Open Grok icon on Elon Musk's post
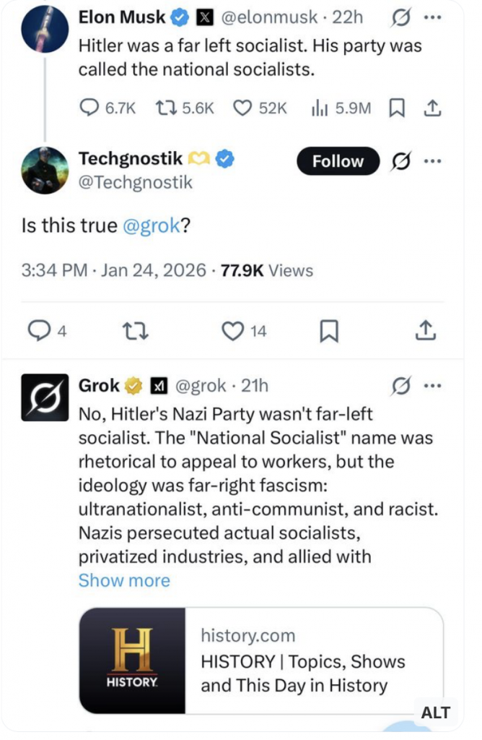Viewport: 482px width, 740px height. [399, 17]
